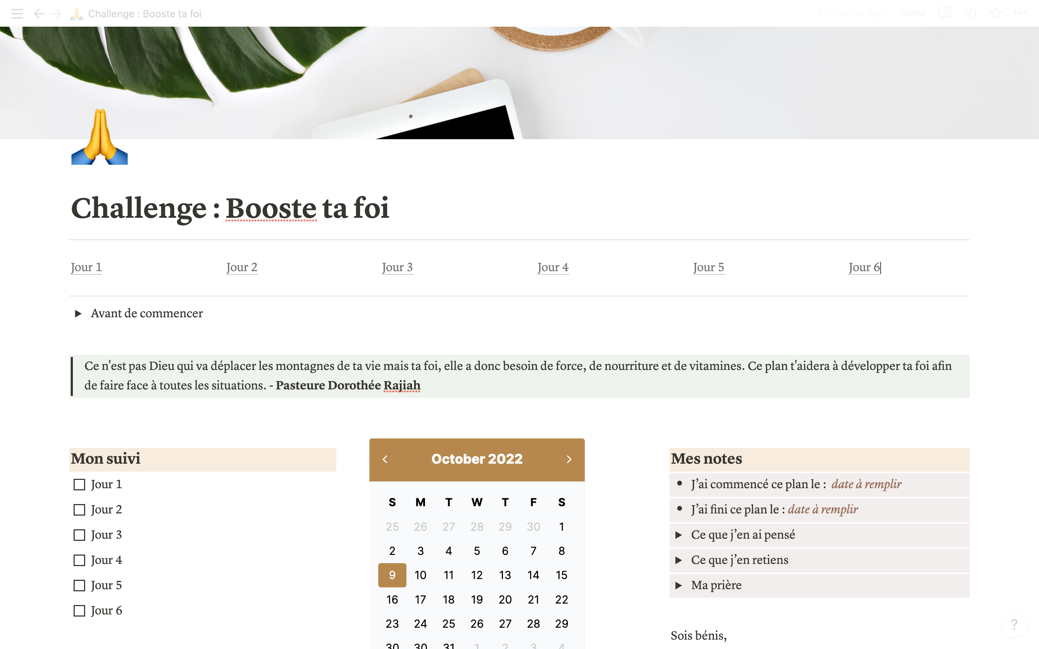Click the back navigation arrow
Screen dimensions: 1039x649
[x=39, y=14]
